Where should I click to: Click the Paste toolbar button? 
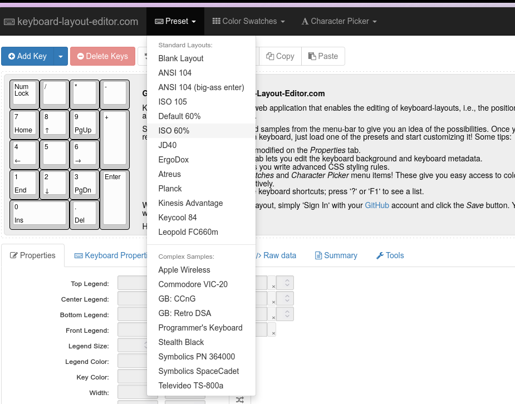click(323, 56)
